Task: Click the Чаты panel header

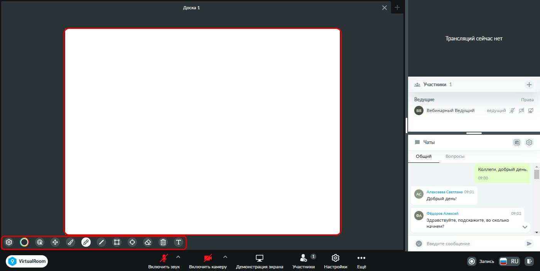Action: click(474, 142)
